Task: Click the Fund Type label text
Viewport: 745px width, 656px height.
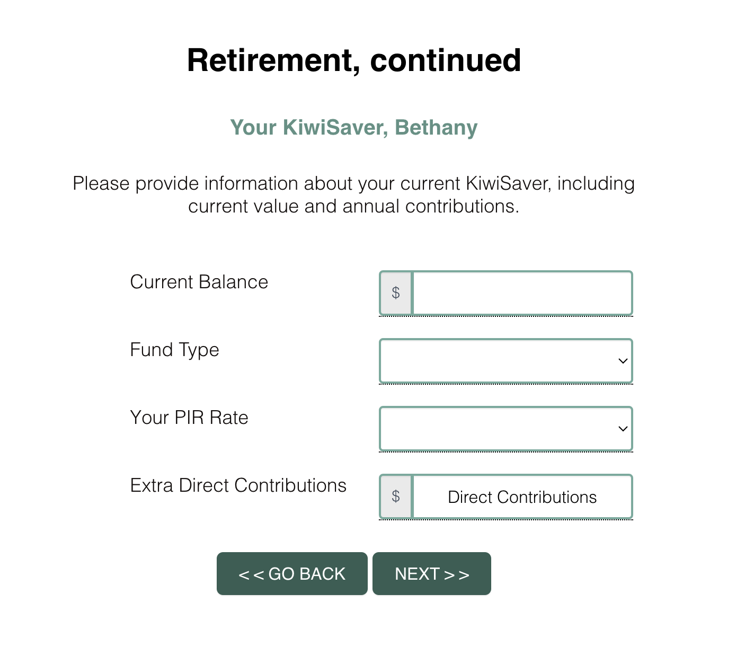Action: (174, 350)
